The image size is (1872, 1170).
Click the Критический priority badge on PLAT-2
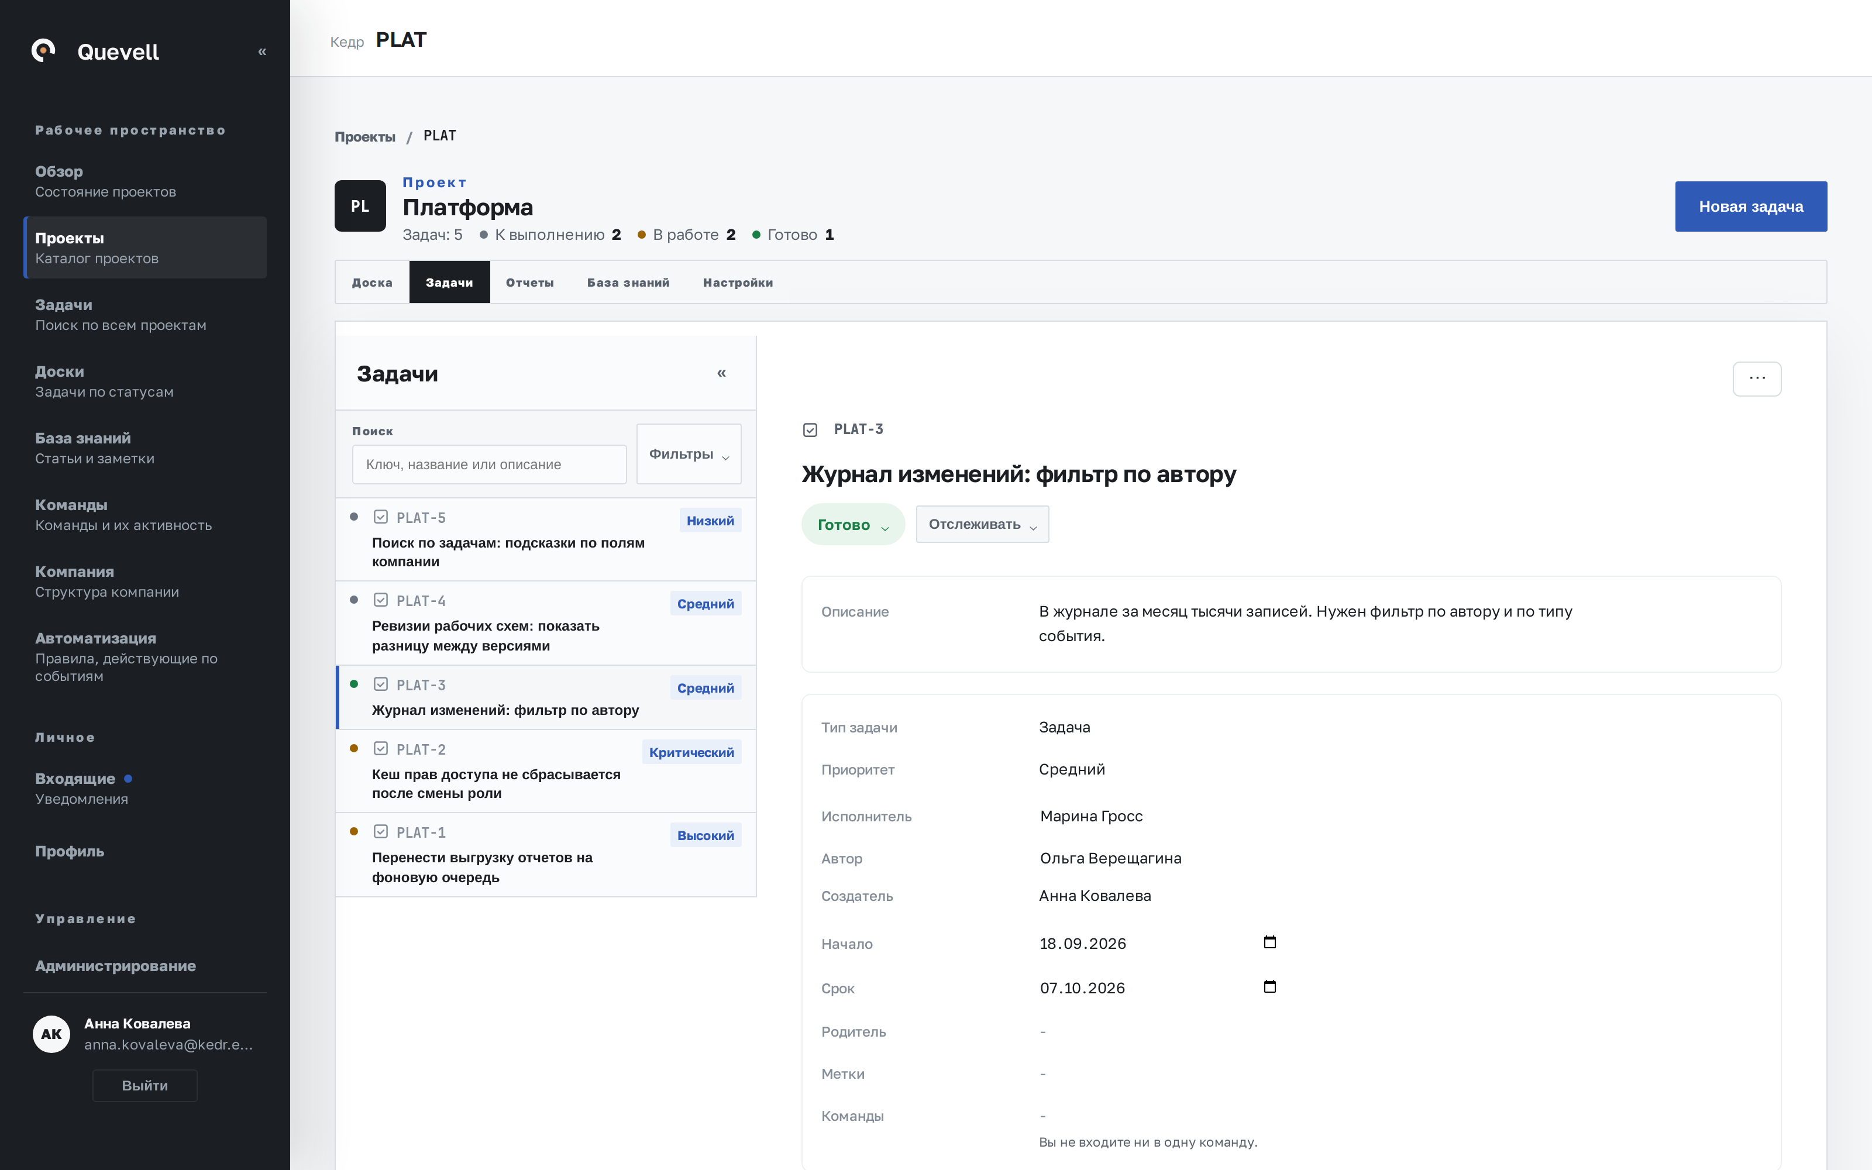(x=691, y=752)
